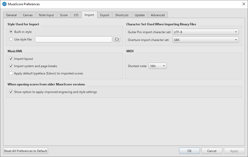Toggle option to apply improved engraving settings
Screen dimensions: 248x157
[x=11, y=92]
